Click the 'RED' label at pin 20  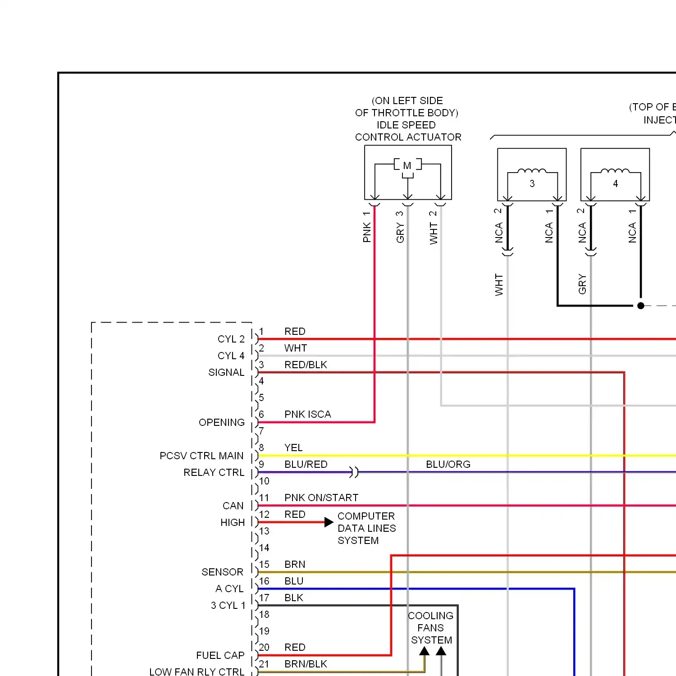[295, 647]
